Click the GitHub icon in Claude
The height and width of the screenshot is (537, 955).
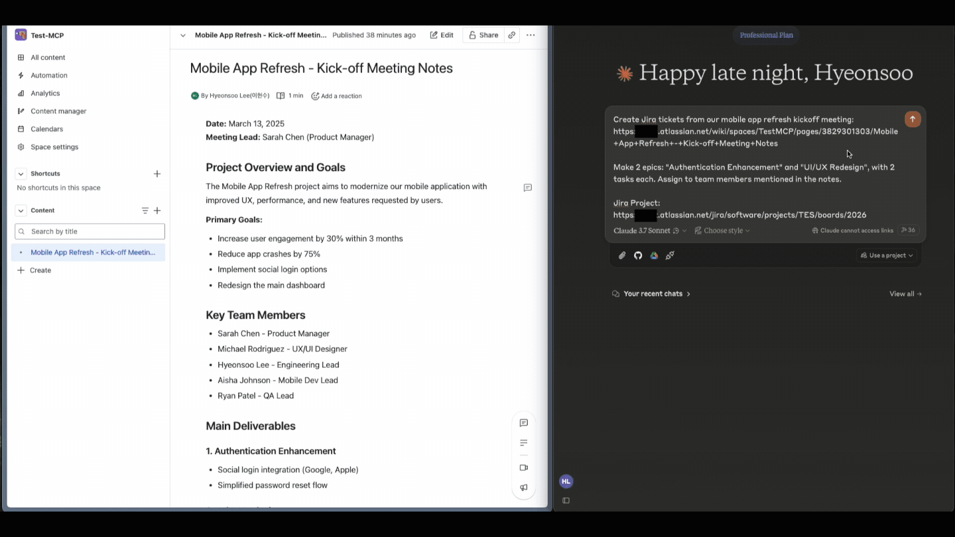[x=638, y=255]
